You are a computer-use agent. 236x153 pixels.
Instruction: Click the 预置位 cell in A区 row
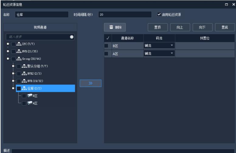205,54
